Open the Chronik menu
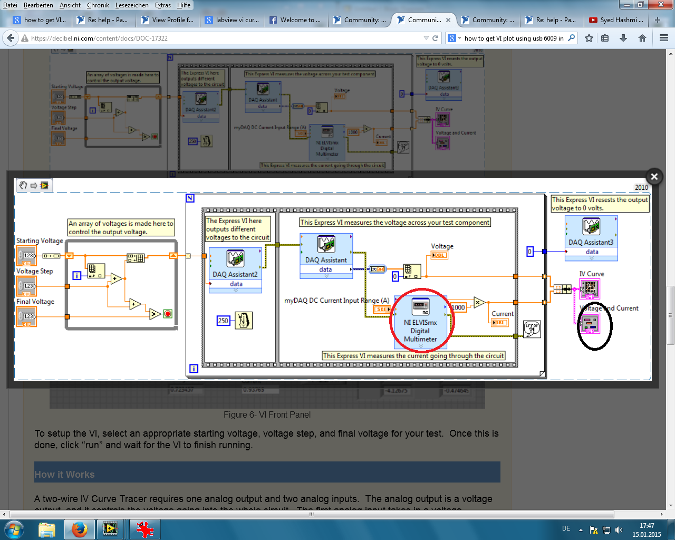 [98, 5]
